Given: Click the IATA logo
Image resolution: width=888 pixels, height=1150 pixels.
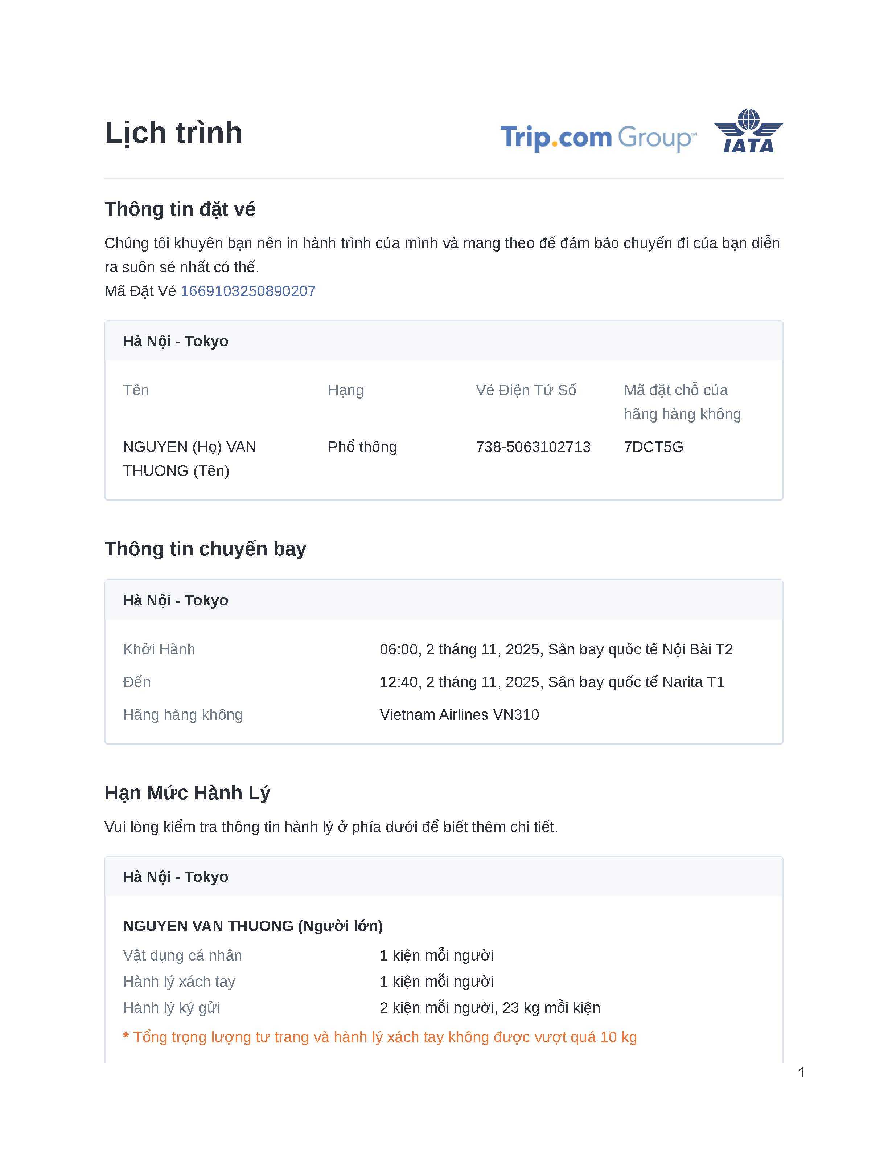Looking at the screenshot, I should (748, 132).
